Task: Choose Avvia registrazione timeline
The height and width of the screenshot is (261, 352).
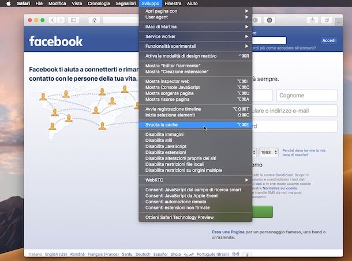Action: coord(196,109)
